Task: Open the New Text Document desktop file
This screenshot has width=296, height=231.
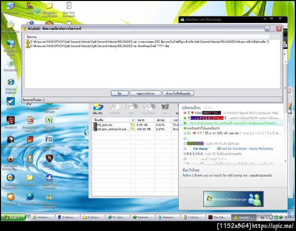Action: coord(69,9)
